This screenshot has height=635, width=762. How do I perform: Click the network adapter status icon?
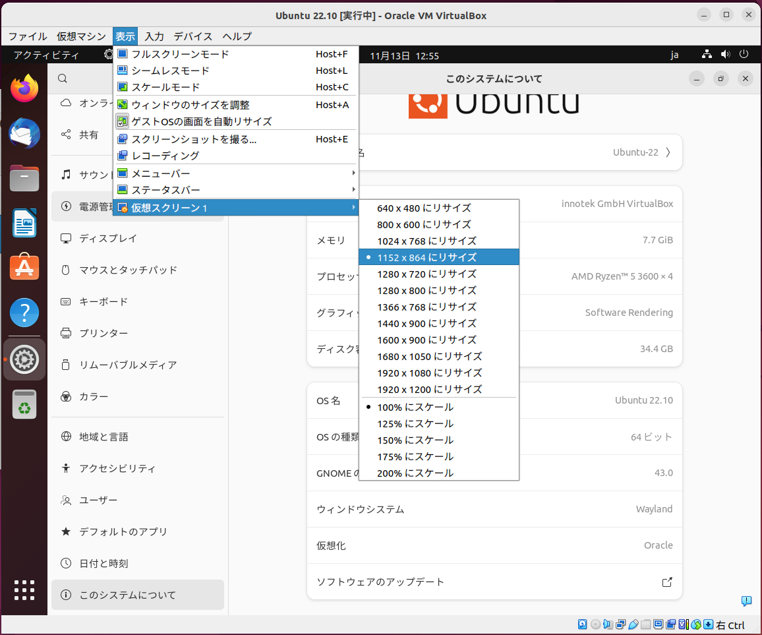[x=620, y=625]
